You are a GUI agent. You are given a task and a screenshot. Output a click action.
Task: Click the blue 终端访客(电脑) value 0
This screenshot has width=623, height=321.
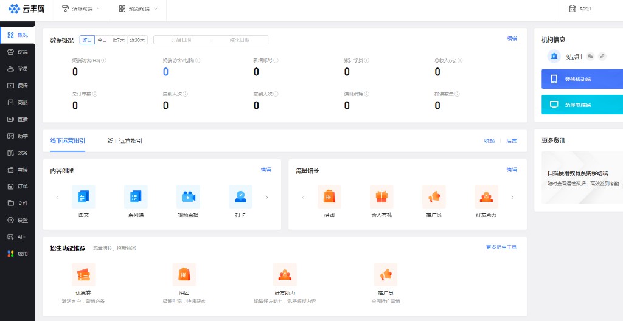point(165,72)
